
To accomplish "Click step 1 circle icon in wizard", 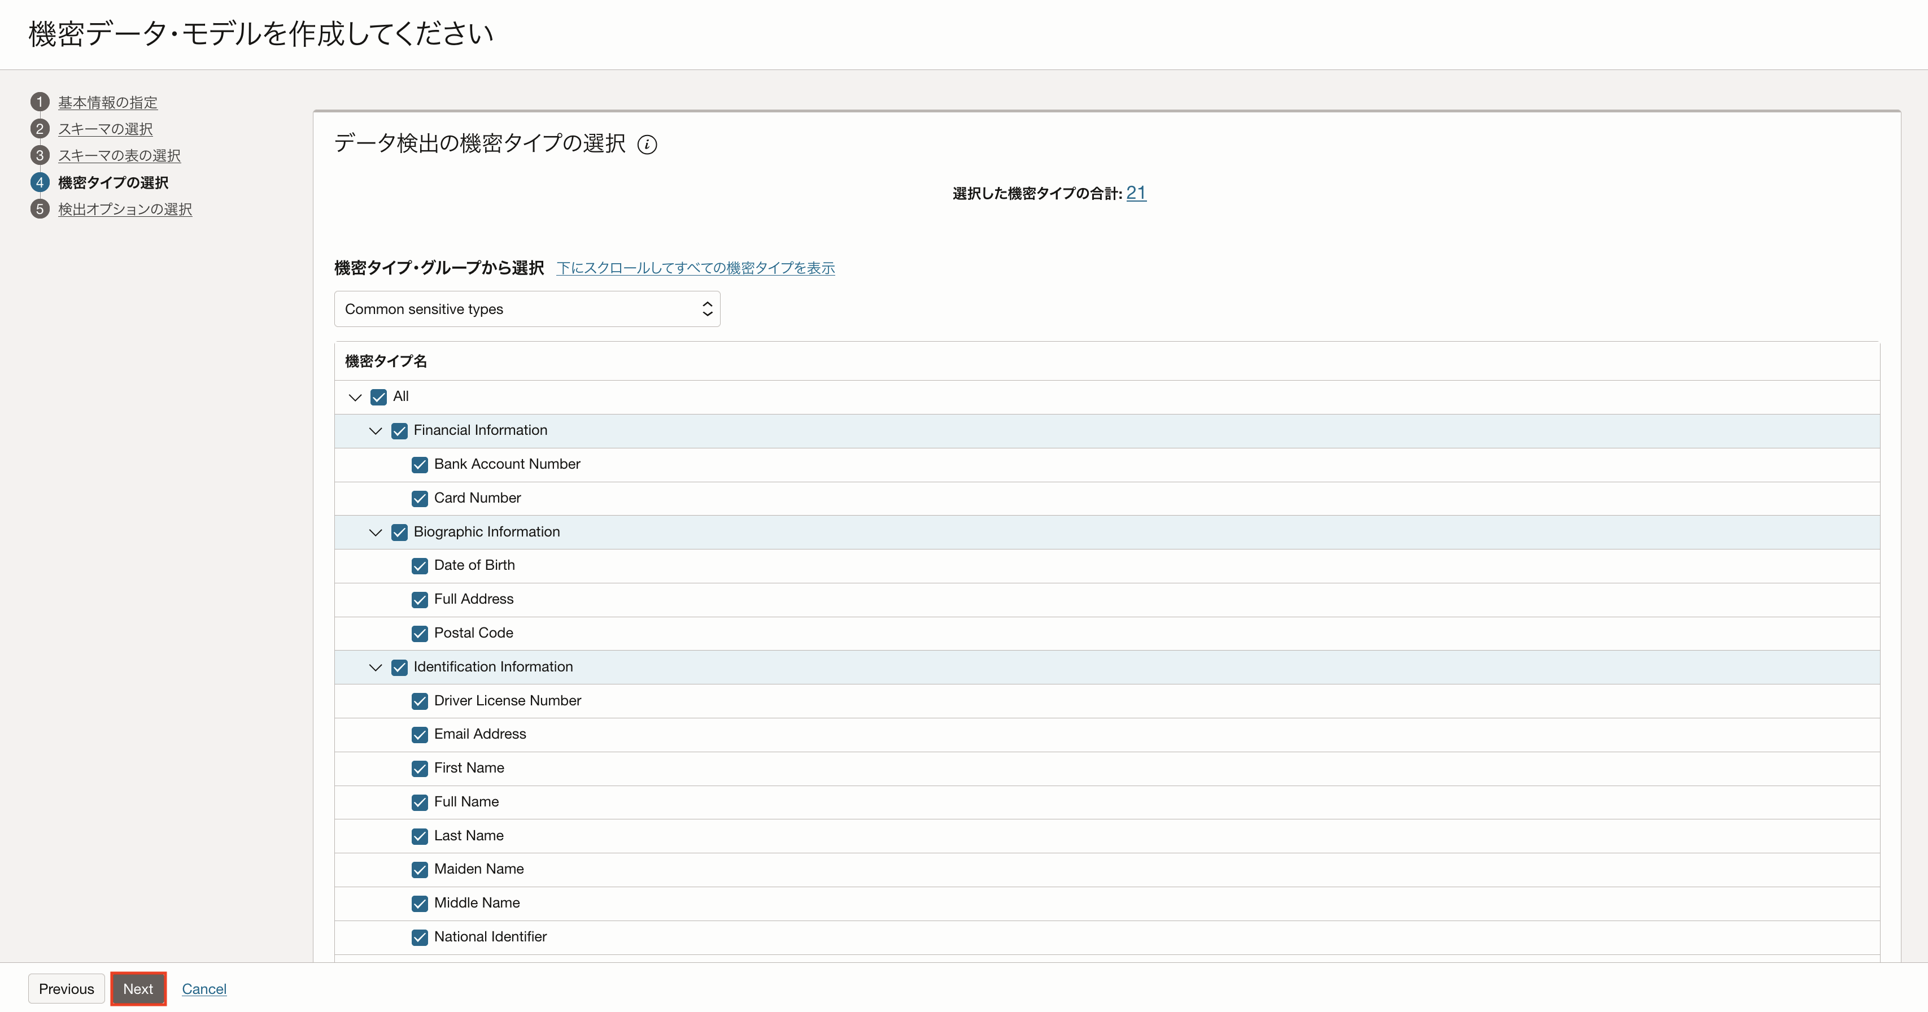I will point(40,102).
